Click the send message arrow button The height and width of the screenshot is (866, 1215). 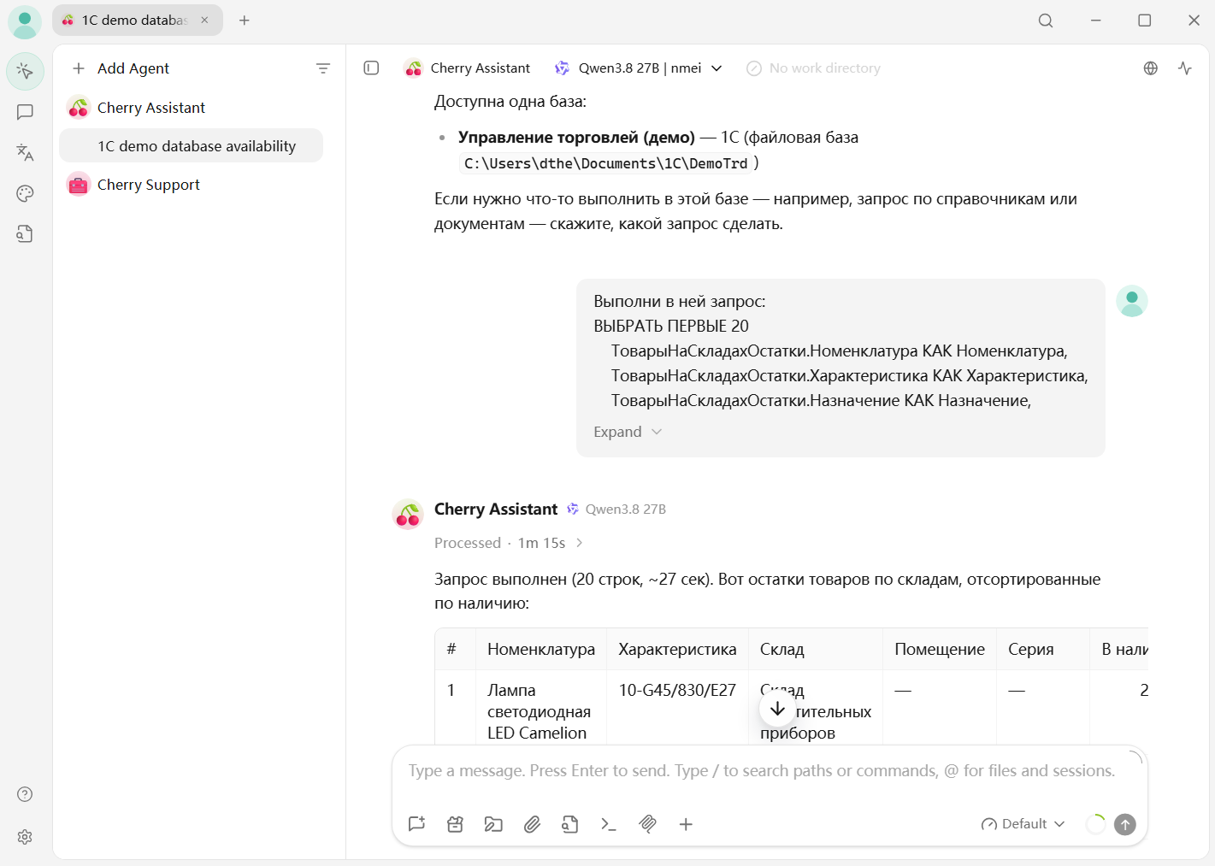1125,824
